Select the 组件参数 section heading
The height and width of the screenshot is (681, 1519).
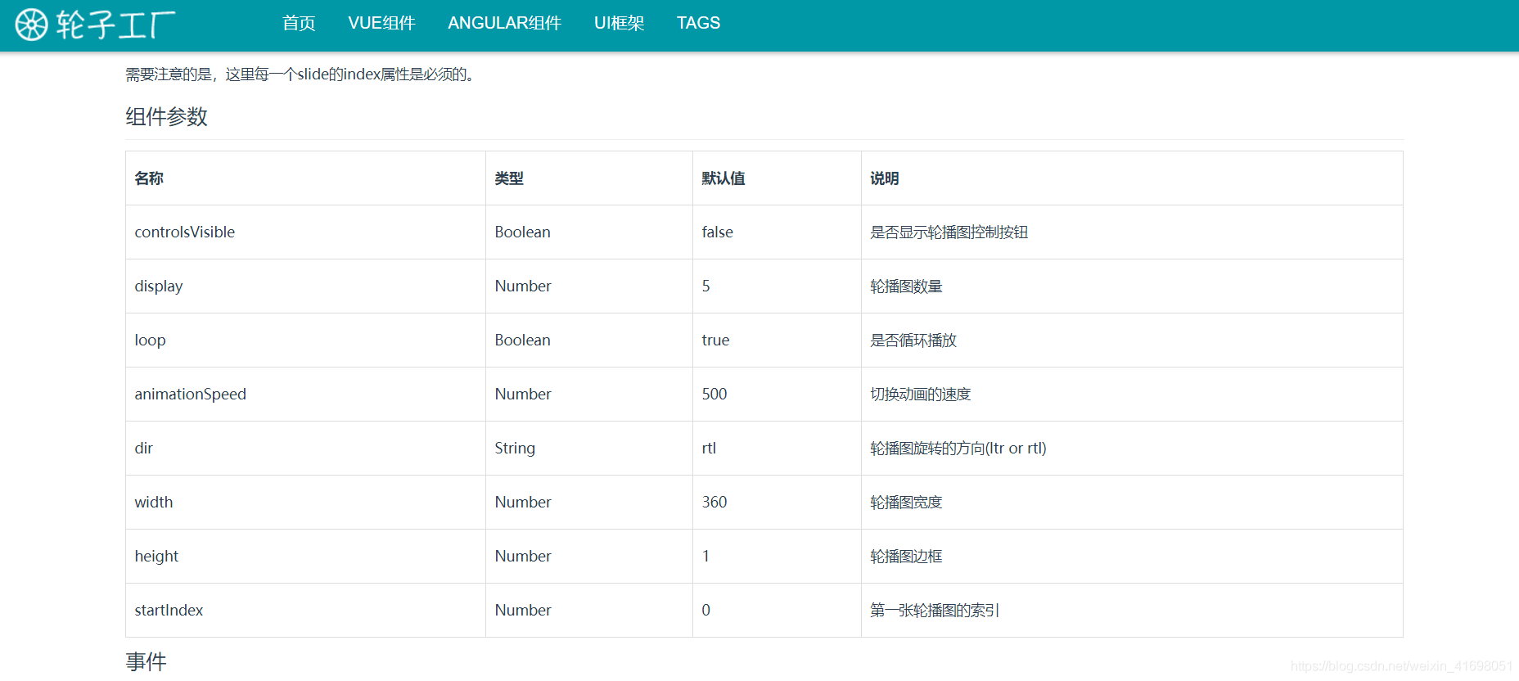(166, 116)
